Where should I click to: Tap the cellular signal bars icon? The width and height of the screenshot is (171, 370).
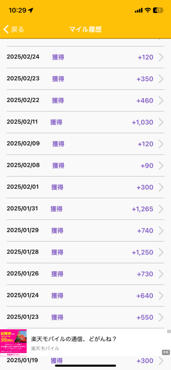tap(138, 10)
